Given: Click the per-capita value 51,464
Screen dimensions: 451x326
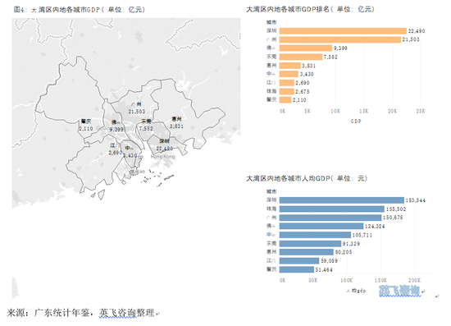Looking at the screenshot, I should tap(324, 270).
